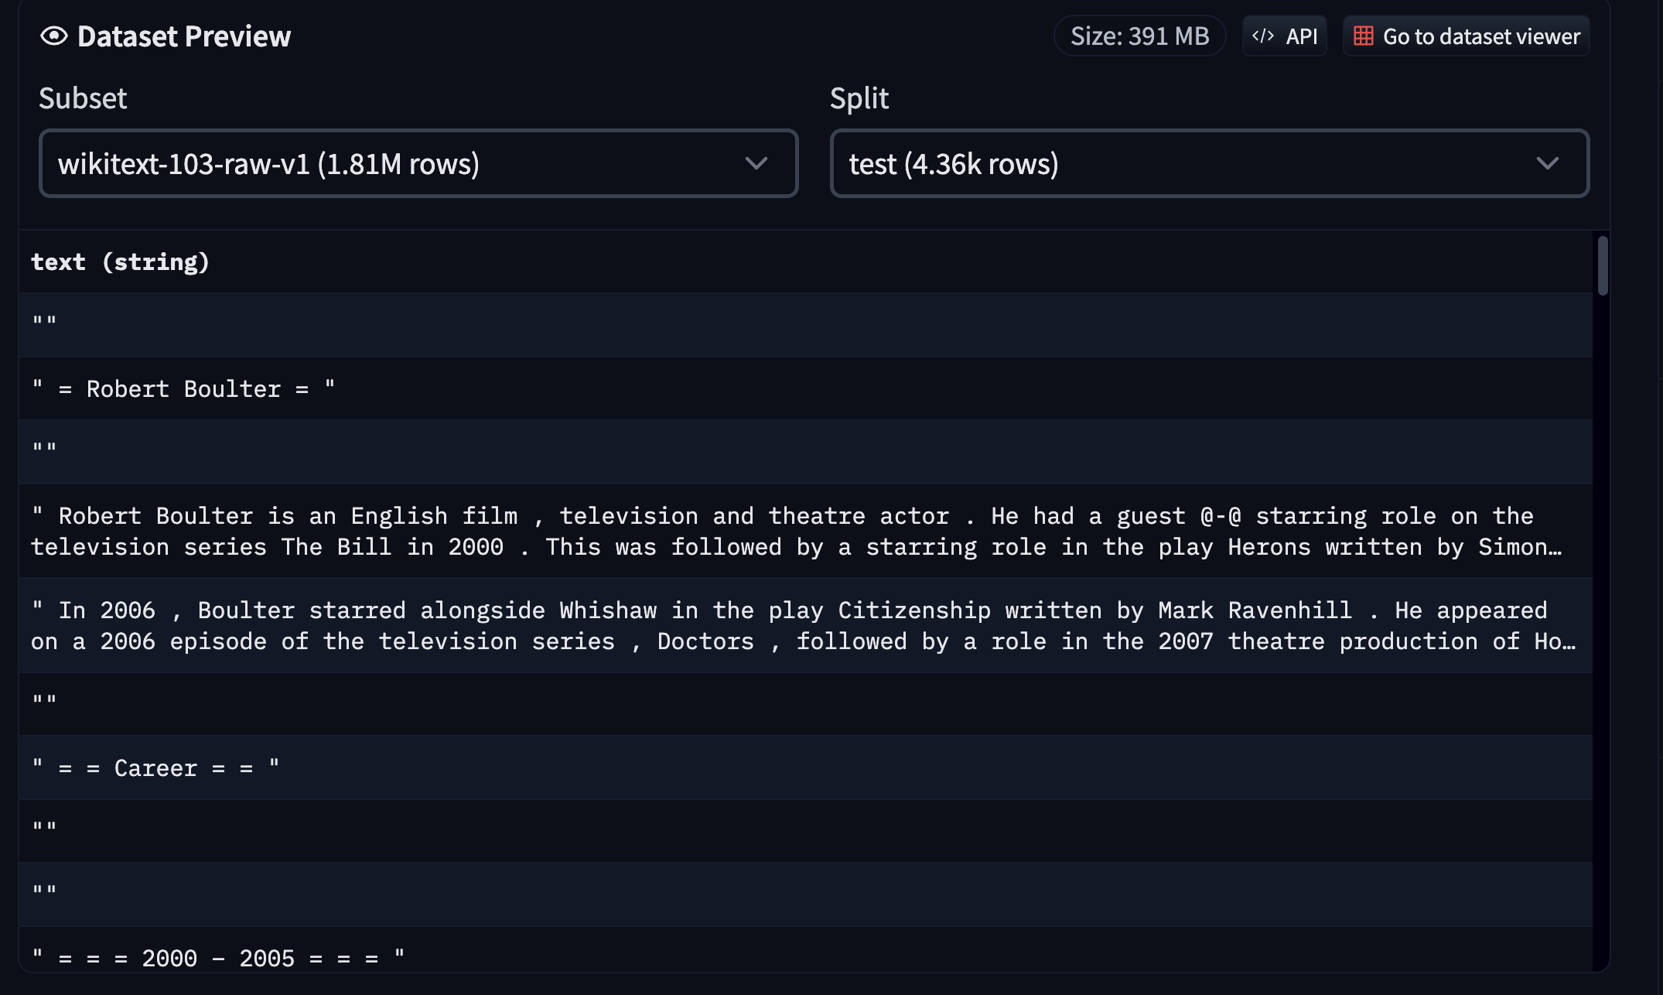Image resolution: width=1663 pixels, height=995 pixels.
Task: Click the Size: 391 MB badge
Action: [1139, 36]
